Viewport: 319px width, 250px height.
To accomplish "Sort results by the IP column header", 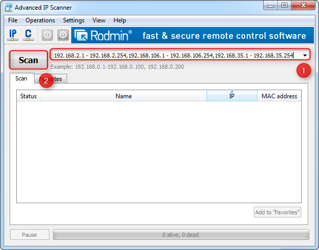I will (x=232, y=96).
